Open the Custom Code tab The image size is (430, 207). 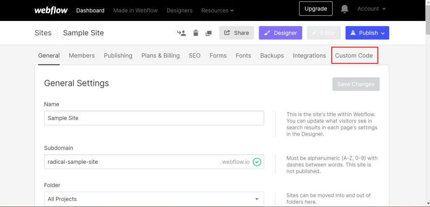(x=354, y=56)
